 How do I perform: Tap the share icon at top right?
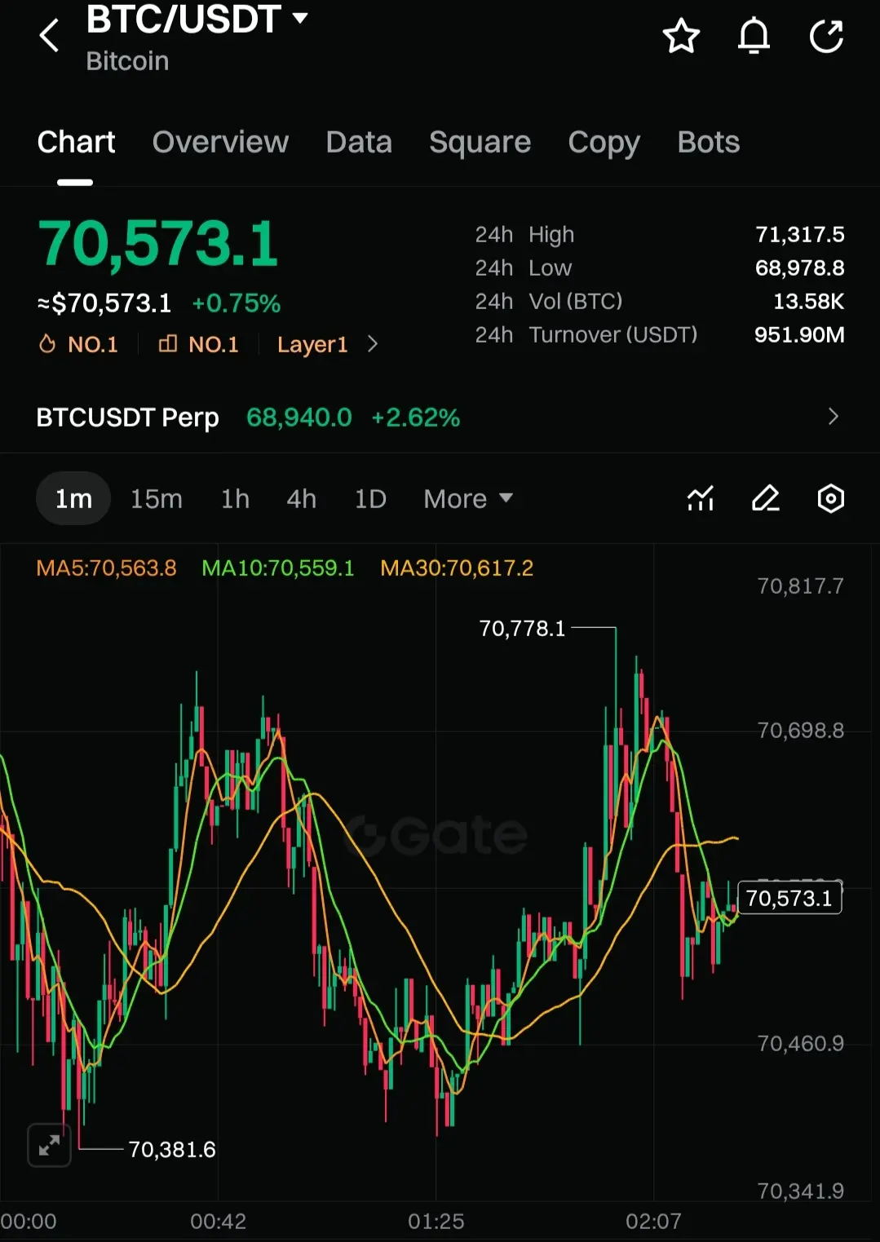(x=826, y=37)
